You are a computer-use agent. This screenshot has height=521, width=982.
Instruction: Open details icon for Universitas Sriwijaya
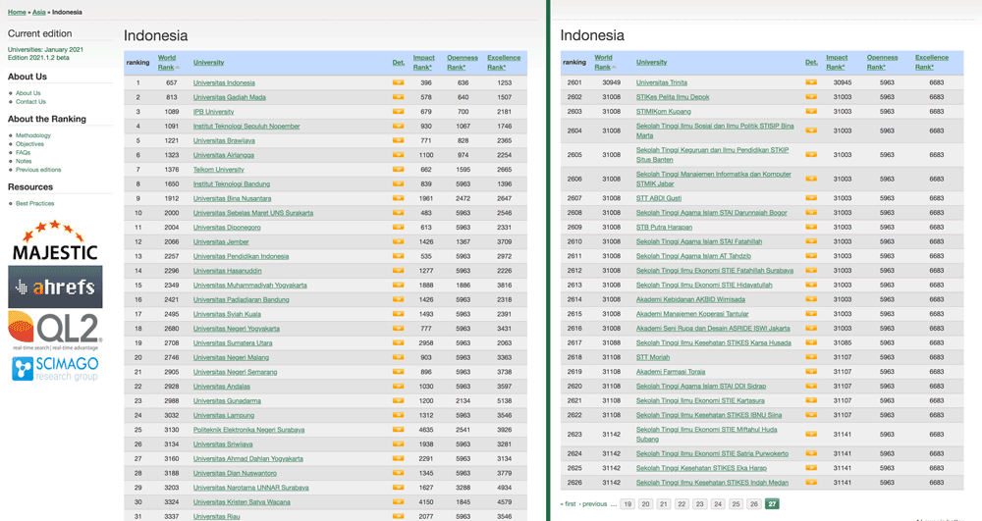398,444
